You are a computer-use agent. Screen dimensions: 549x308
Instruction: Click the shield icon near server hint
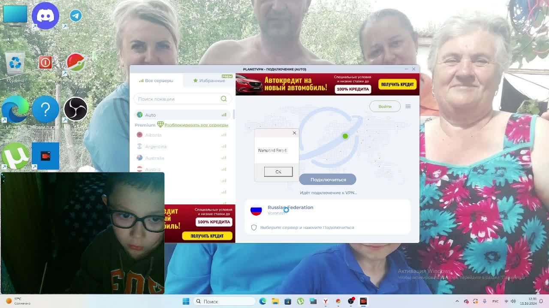254,228
